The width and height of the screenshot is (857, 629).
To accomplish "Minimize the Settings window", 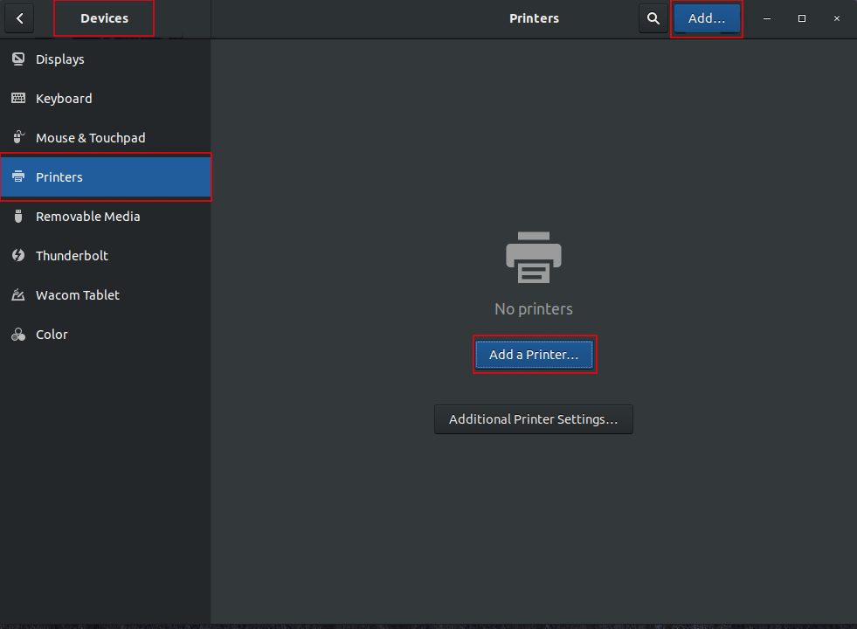I will [767, 18].
